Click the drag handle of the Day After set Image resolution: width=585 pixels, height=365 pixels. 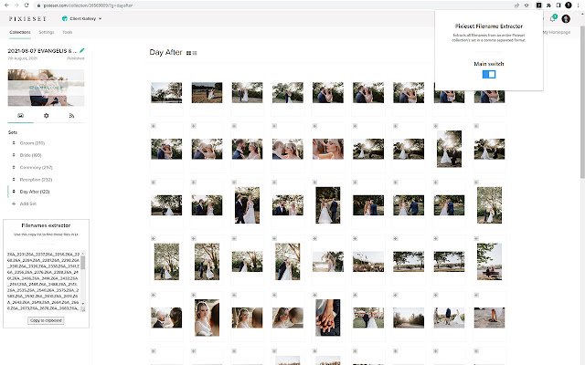(x=14, y=192)
